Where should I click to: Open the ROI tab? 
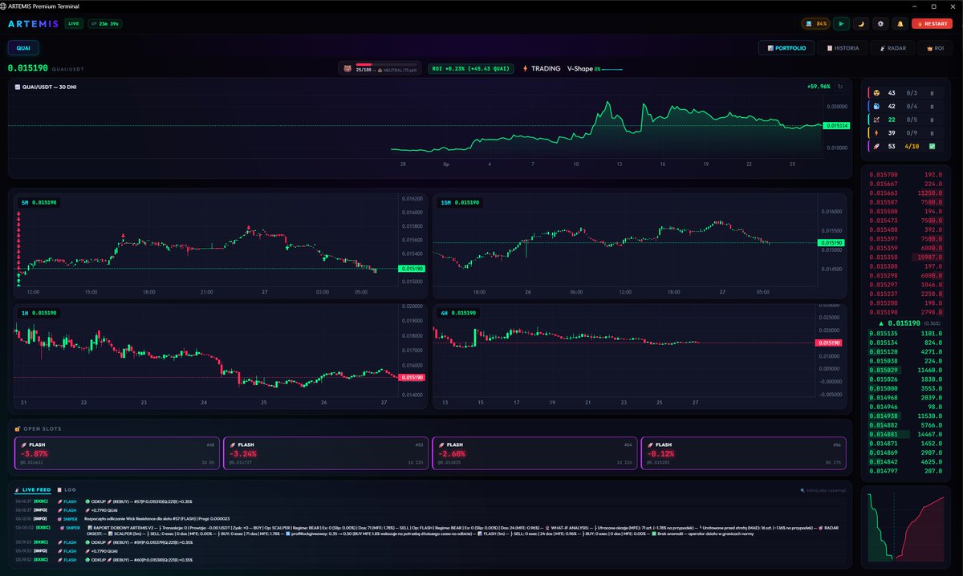click(x=935, y=48)
